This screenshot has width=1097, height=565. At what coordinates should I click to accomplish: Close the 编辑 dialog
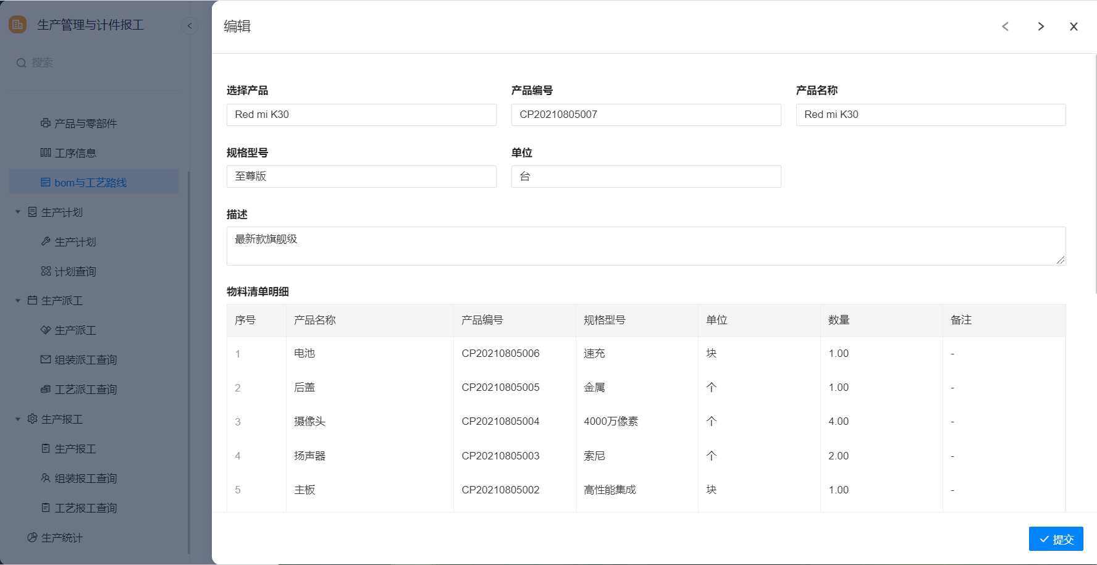point(1074,27)
